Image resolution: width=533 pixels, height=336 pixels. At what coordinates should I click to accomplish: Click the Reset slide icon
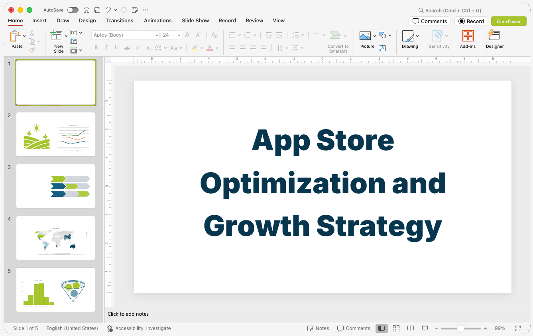pos(74,41)
